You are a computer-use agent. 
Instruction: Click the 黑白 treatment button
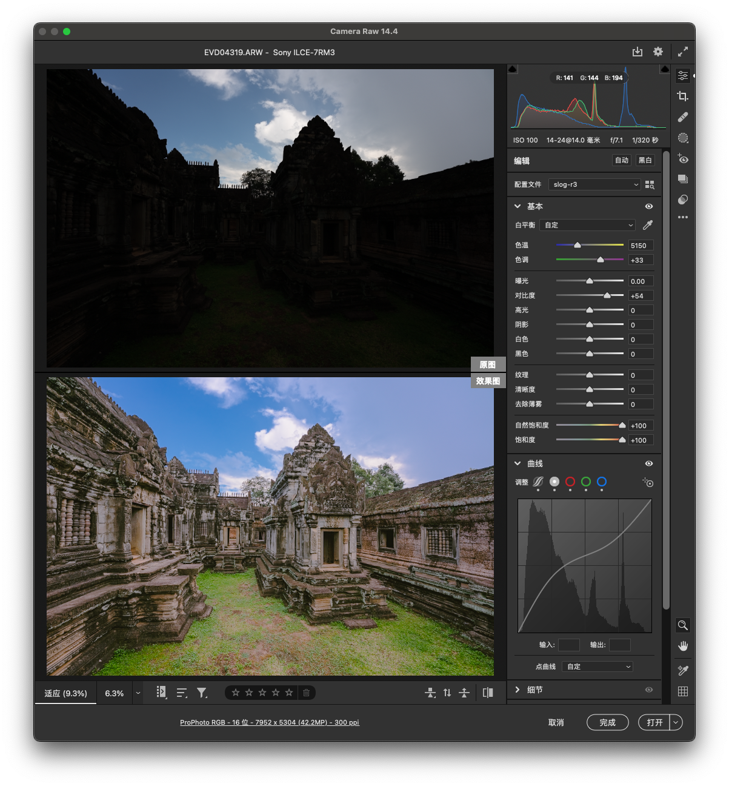(645, 160)
